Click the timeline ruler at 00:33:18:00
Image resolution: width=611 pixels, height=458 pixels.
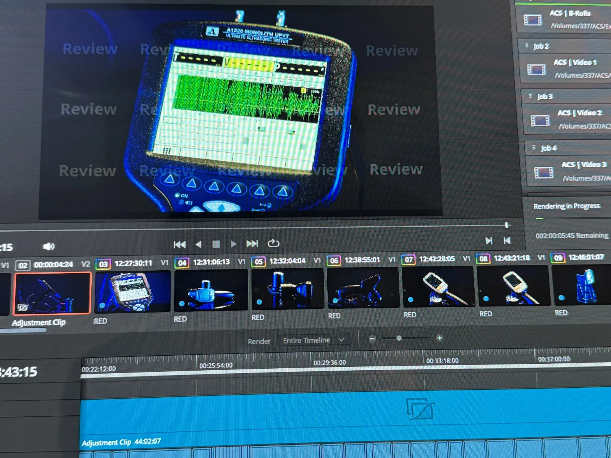(x=442, y=361)
